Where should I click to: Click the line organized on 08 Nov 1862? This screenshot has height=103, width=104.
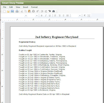click(x=47, y=46)
